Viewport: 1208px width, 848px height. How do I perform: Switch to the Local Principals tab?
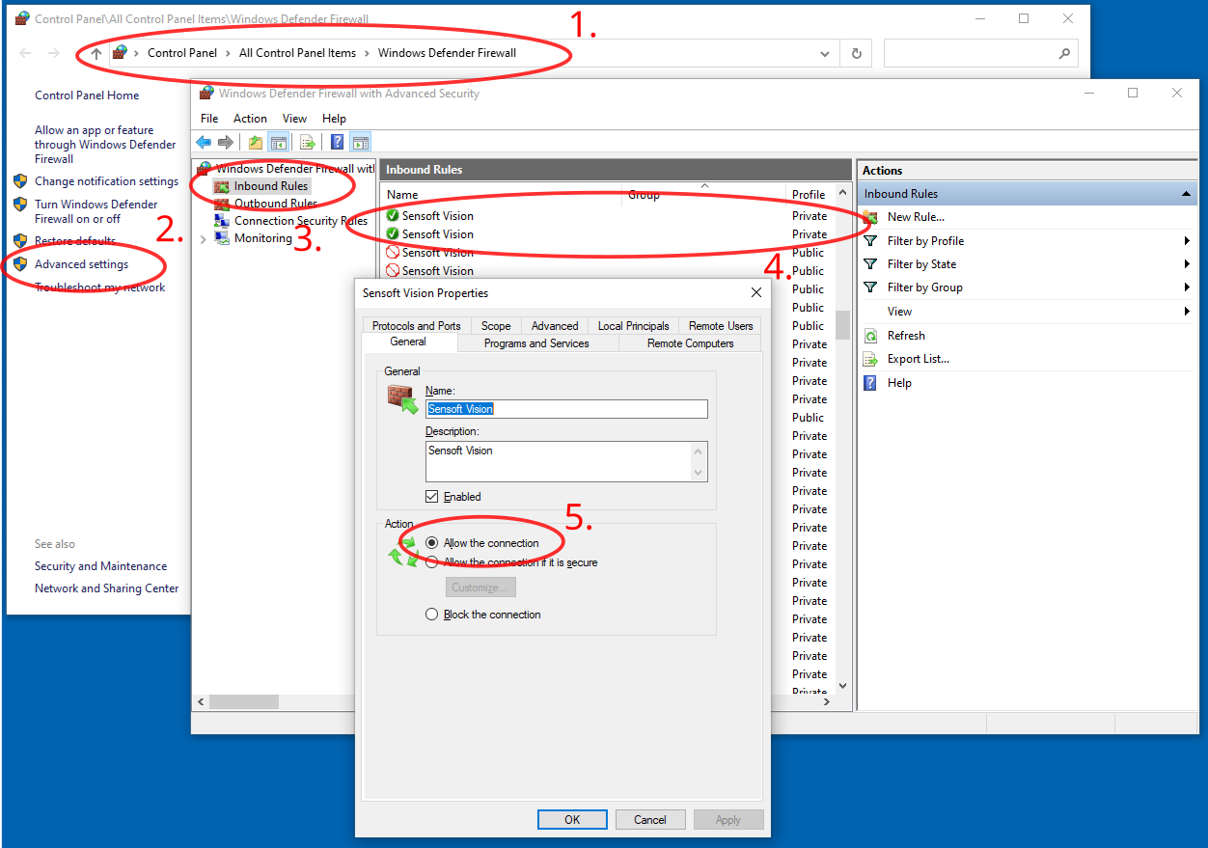tap(633, 326)
